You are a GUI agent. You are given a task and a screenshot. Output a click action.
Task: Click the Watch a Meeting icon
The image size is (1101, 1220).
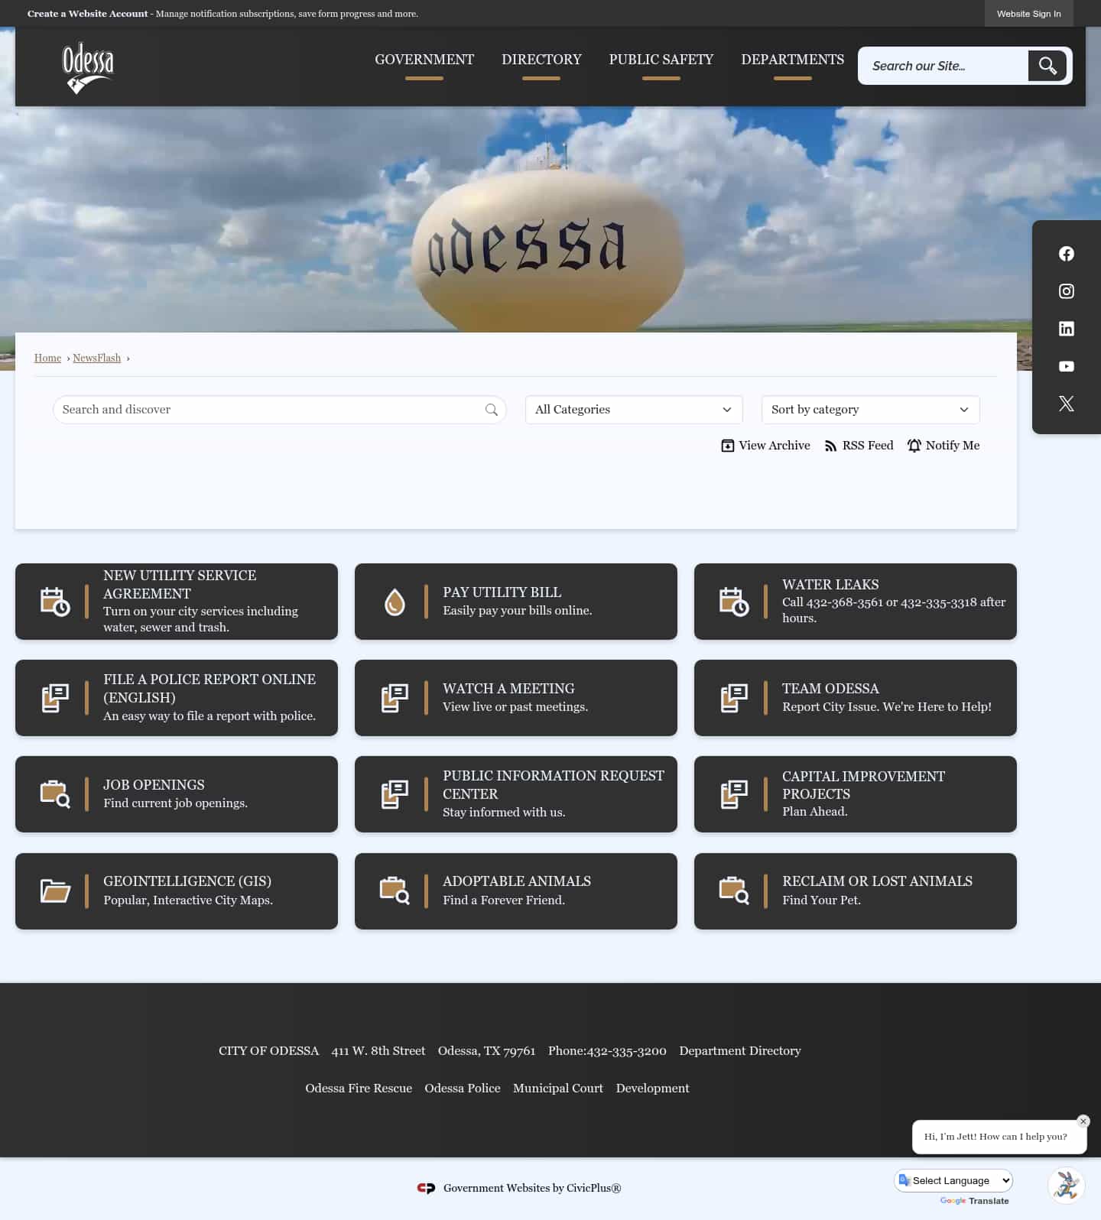(x=395, y=698)
